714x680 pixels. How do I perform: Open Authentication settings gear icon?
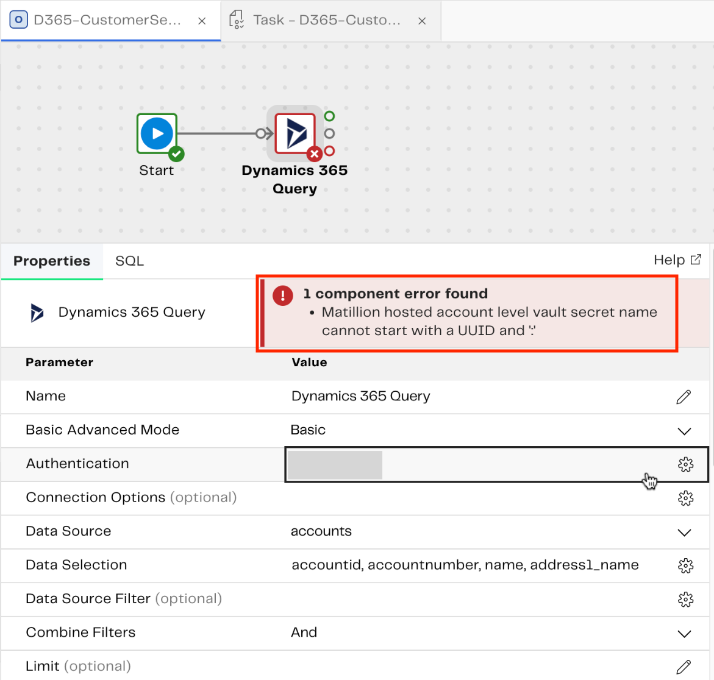point(685,464)
